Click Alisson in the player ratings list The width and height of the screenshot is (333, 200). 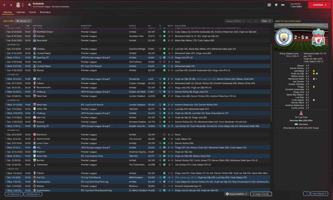pos(300,66)
